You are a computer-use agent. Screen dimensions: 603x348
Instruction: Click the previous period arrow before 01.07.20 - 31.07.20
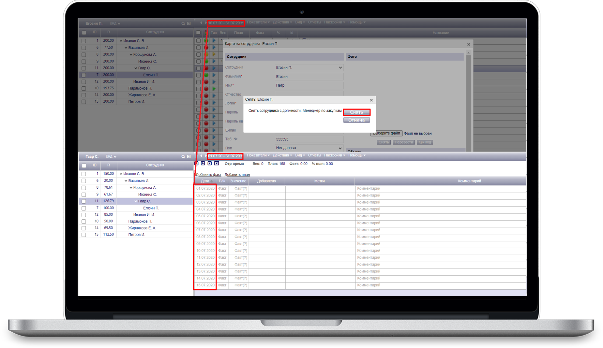[x=201, y=156]
